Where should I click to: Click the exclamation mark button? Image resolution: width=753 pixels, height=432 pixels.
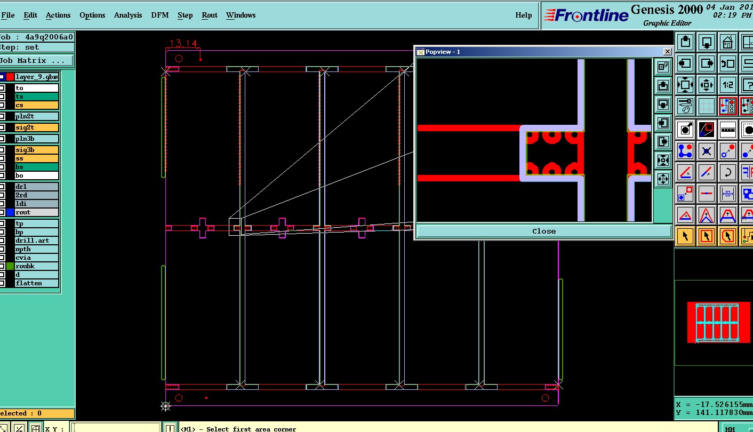coord(170,428)
